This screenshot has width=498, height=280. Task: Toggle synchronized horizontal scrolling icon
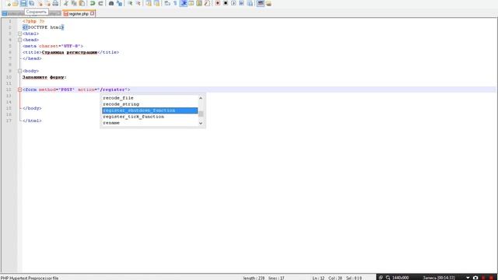(x=156, y=3)
